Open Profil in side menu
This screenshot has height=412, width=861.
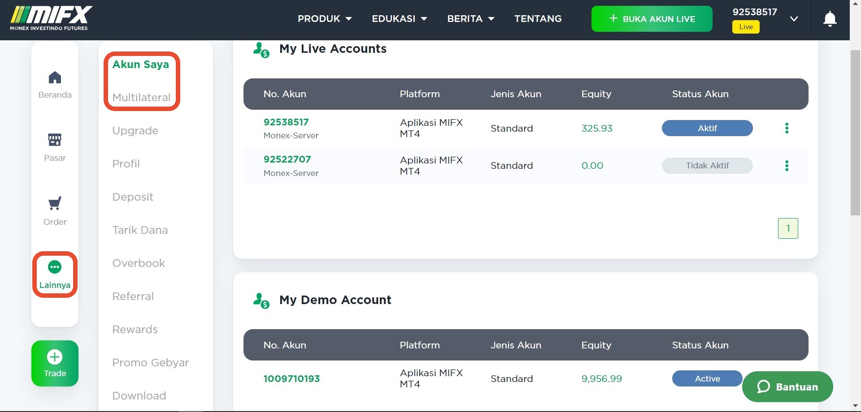click(x=126, y=164)
